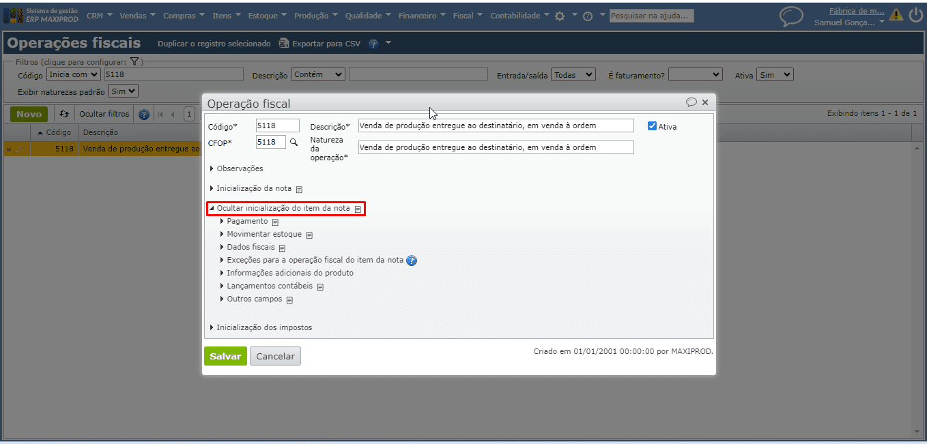Viewport: 927px width, 444px height.
Task: Click the note icon next to Outros campos
Action: click(289, 300)
